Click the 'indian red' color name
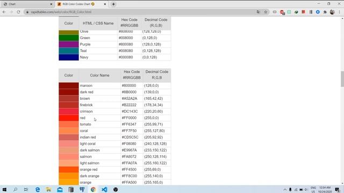This screenshot has height=193, width=344. coord(88,137)
